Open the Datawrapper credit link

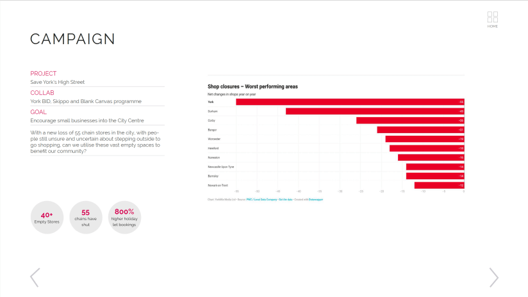315,199
